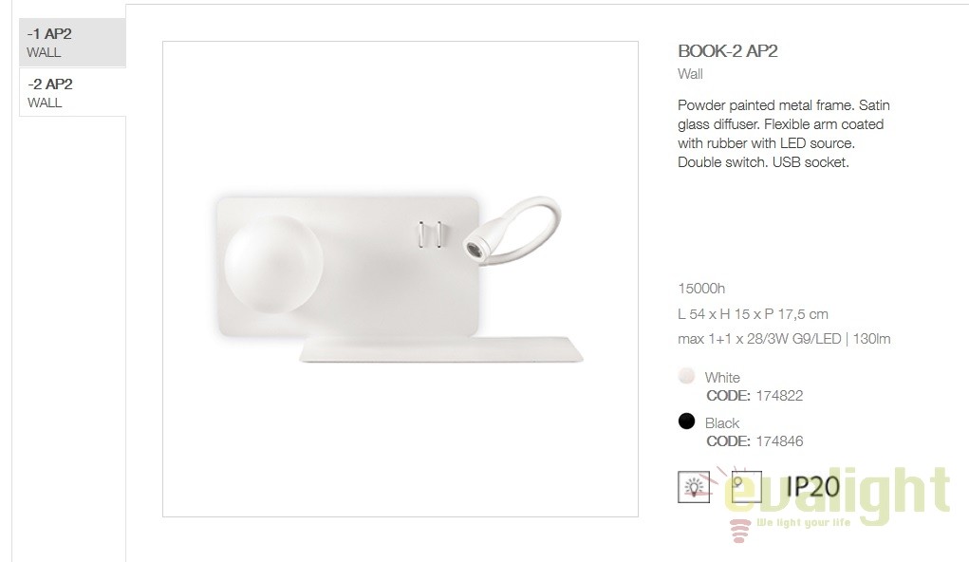The height and width of the screenshot is (562, 969).
Task: Click the globe diffuser in product photo
Action: [273, 264]
